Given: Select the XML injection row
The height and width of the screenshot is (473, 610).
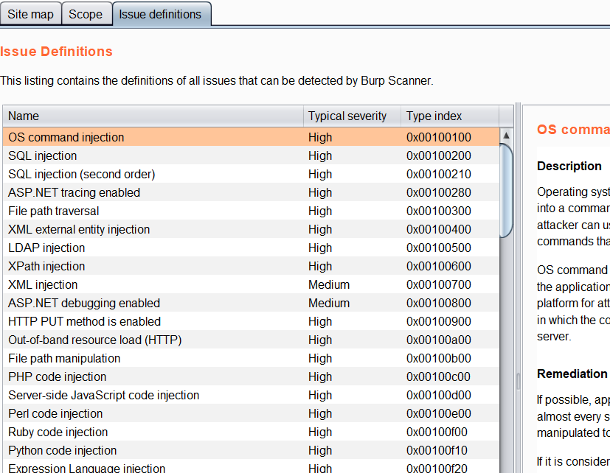Looking at the screenshot, I should tap(251, 284).
